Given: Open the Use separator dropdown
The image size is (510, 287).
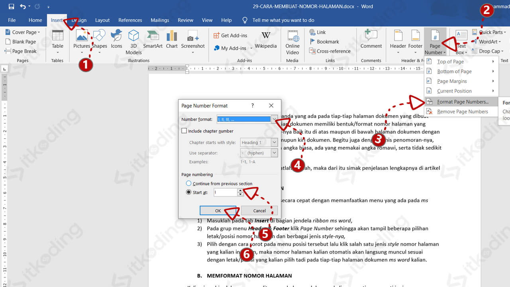Looking at the screenshot, I should (274, 153).
